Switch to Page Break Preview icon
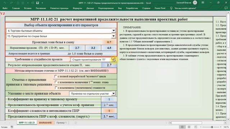Image resolution: width=230 pixels, height=129 pixels. click(195, 127)
